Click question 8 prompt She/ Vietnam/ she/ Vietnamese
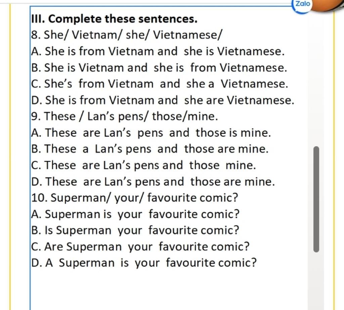 coord(126,35)
